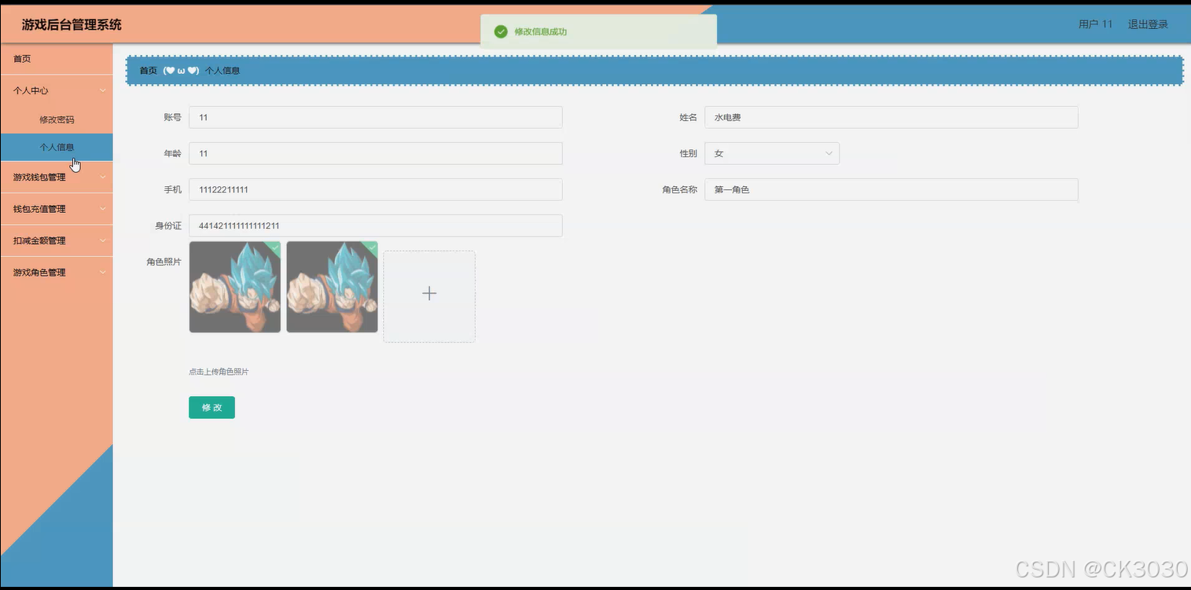The width and height of the screenshot is (1191, 590).
Task: Click the chevron beside 游戏钱包管理
Action: click(x=103, y=177)
